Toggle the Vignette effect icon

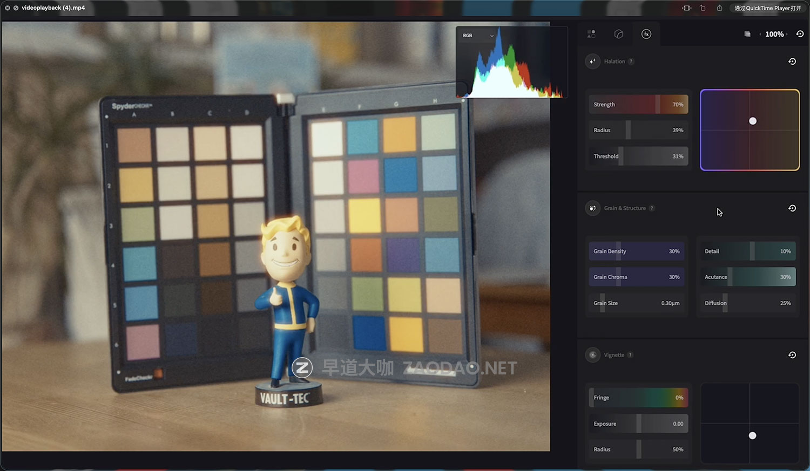pos(592,355)
